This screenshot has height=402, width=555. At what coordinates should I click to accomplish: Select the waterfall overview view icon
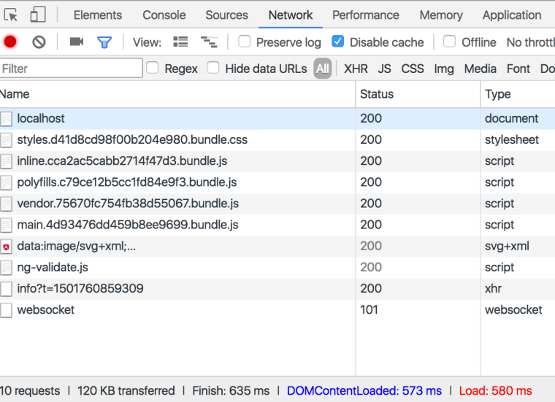209,42
